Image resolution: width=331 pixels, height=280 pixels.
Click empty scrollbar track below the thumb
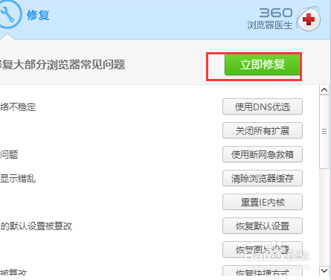[324, 217]
